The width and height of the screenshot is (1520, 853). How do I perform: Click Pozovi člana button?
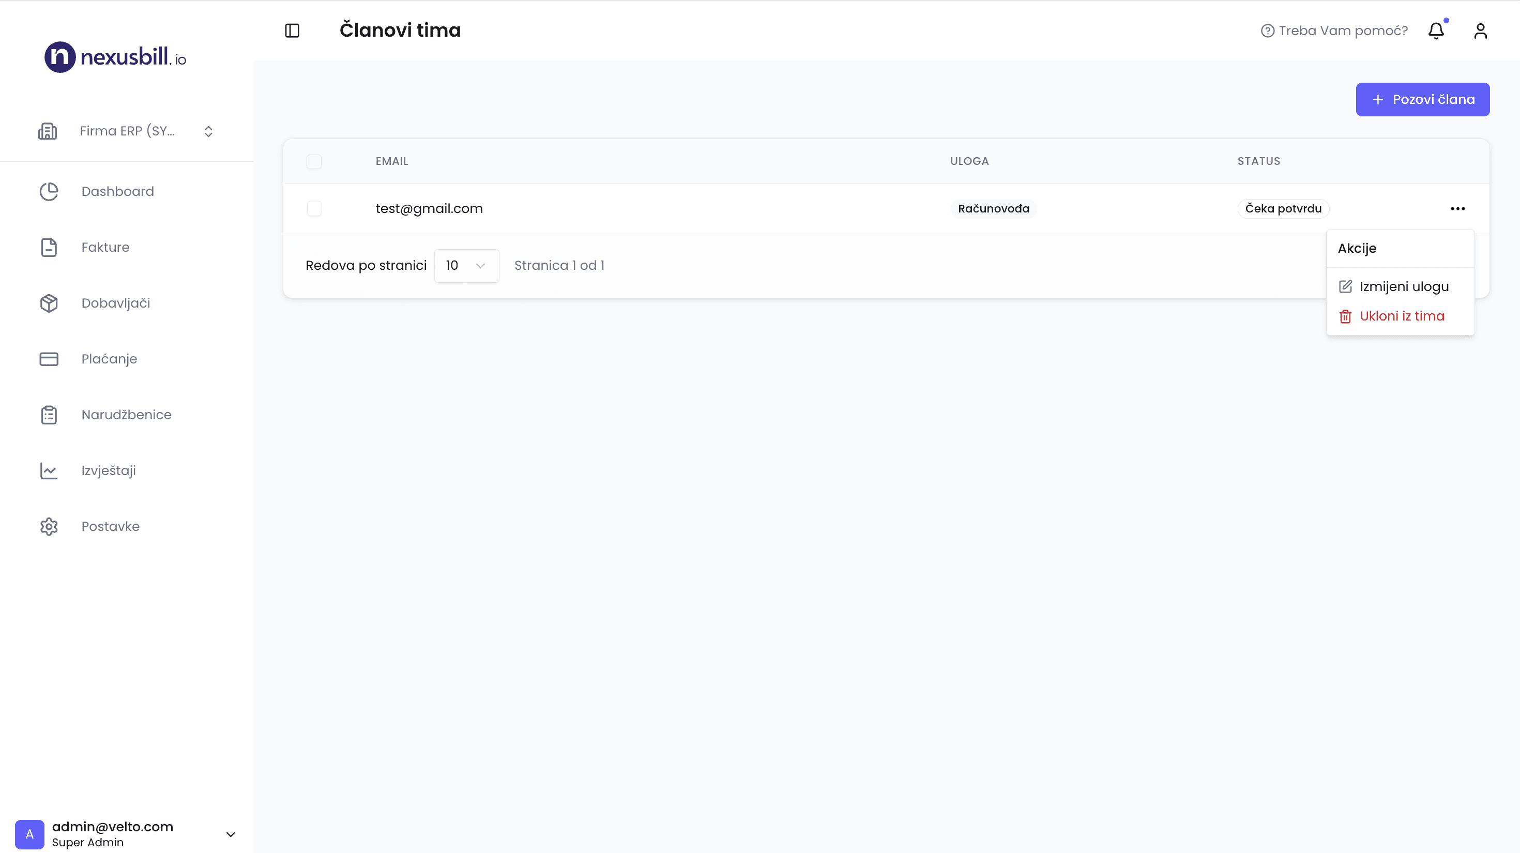click(1422, 100)
